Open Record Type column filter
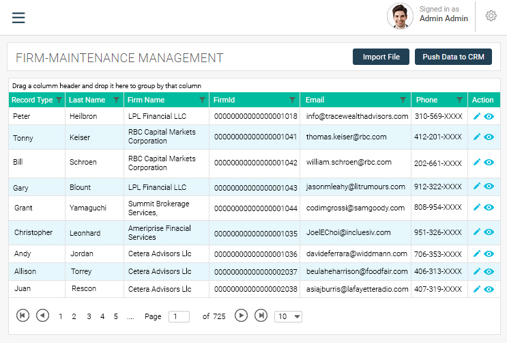507x343 pixels. [x=59, y=100]
